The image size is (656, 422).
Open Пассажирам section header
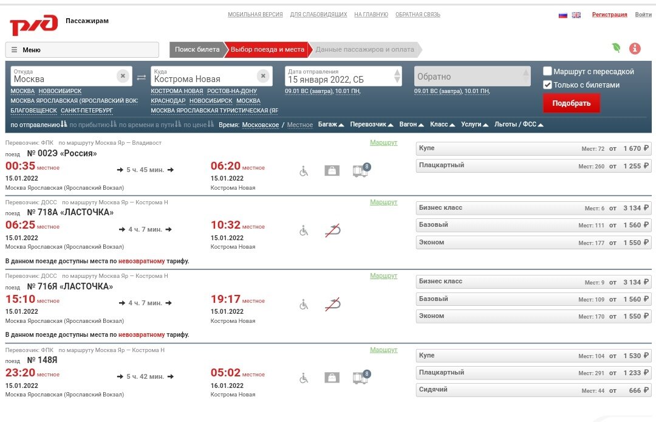(87, 21)
